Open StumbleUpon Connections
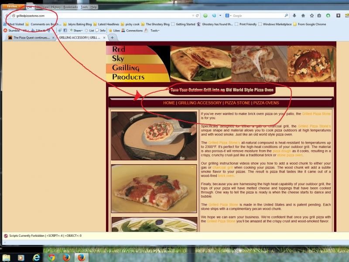This screenshot has height=262, width=349. [x=132, y=31]
